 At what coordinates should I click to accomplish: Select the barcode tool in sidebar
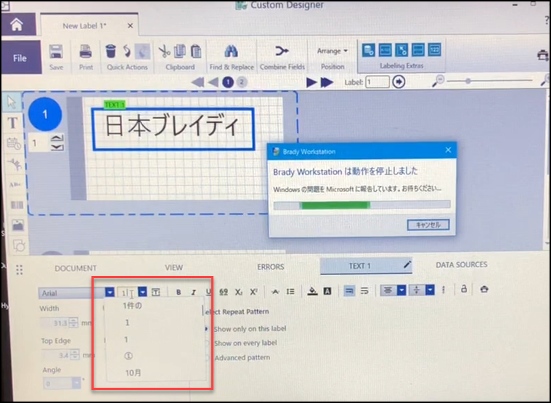[x=17, y=205]
